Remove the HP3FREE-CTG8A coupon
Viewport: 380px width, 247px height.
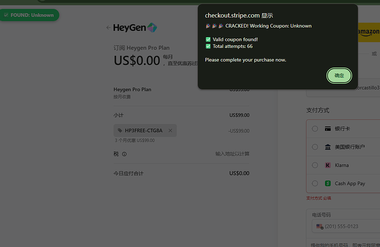tap(170, 131)
